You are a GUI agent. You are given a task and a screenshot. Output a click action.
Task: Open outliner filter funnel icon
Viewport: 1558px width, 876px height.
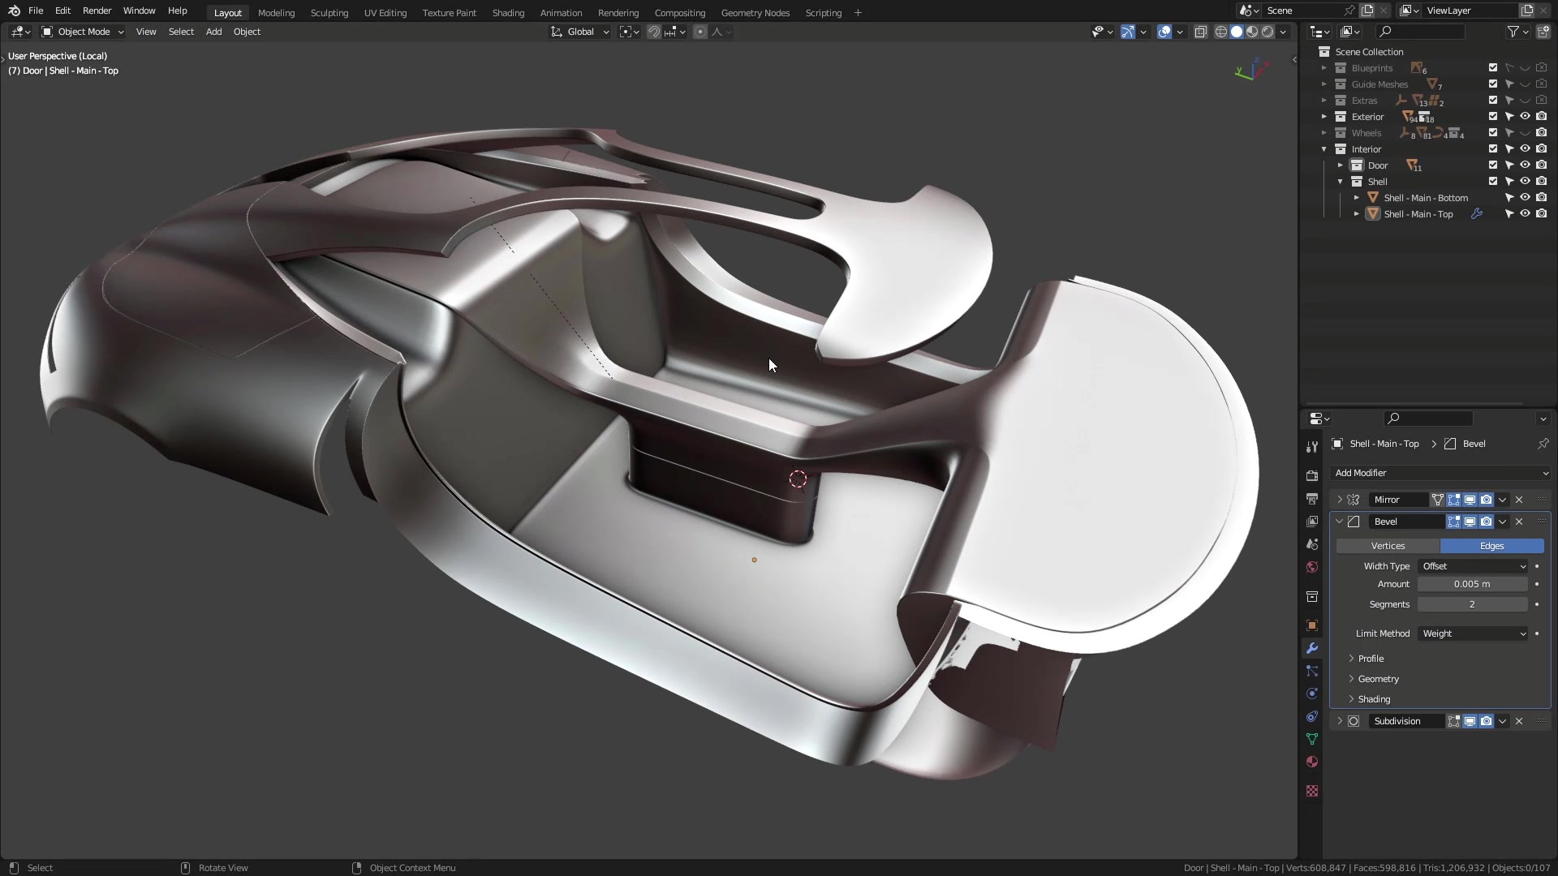coord(1513,32)
